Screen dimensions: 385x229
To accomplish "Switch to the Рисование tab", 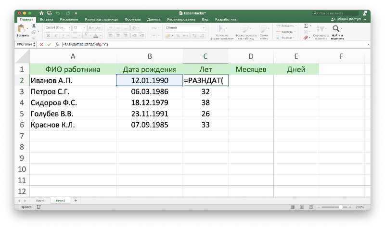I will (69, 19).
